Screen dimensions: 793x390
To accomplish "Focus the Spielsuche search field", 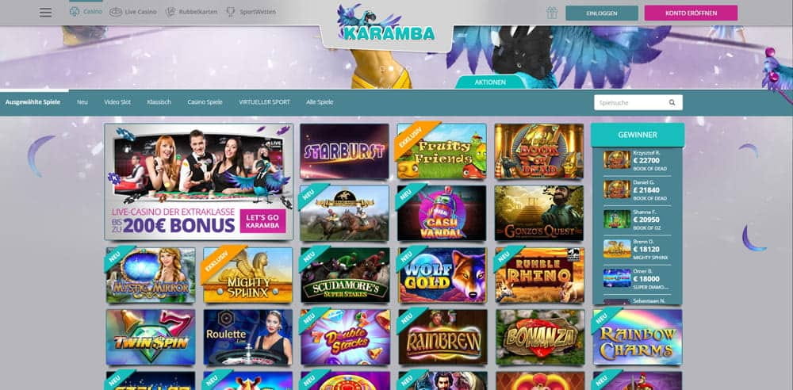I will point(630,102).
